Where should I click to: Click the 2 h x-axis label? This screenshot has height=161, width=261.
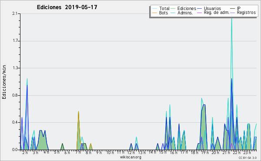pos(25,153)
